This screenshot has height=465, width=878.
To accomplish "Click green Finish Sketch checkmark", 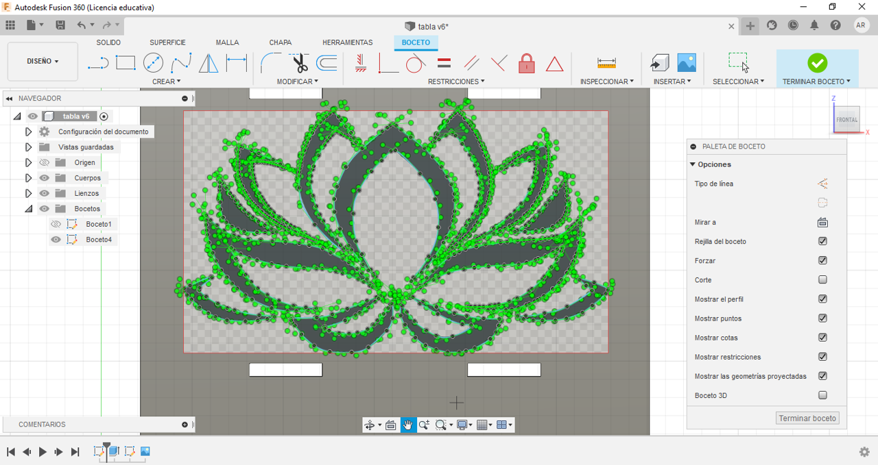I will [x=817, y=63].
